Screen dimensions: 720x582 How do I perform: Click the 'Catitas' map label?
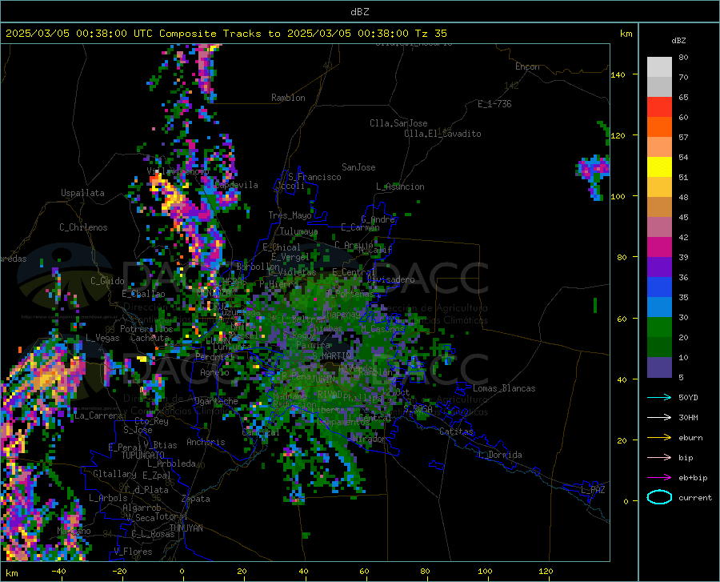pyautogui.click(x=456, y=431)
